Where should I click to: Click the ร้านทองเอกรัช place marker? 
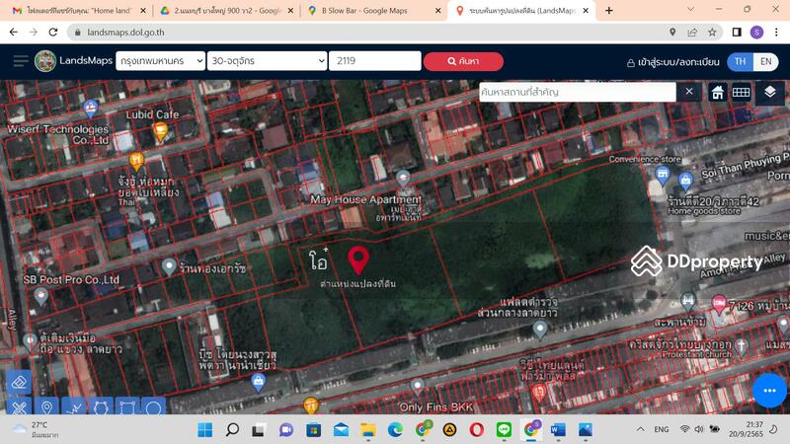click(x=169, y=266)
